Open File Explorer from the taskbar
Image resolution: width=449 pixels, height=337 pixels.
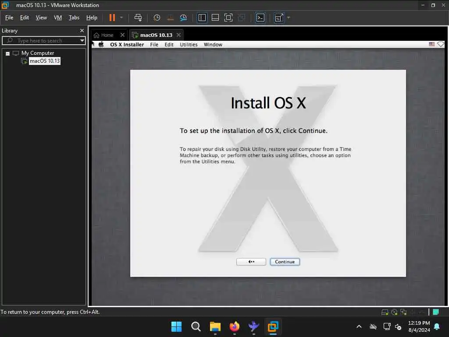(215, 326)
